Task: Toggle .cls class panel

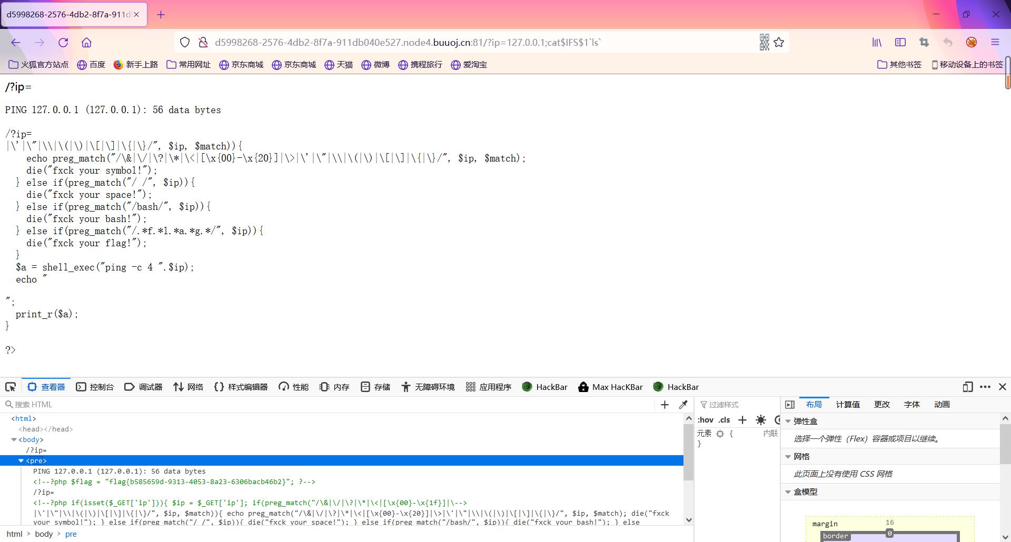Action: [x=724, y=420]
